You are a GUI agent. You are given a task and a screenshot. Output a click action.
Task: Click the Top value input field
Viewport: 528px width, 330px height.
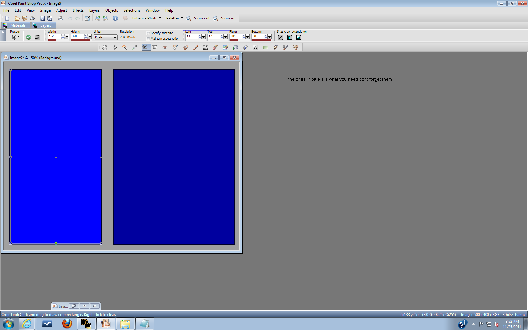pos(214,36)
